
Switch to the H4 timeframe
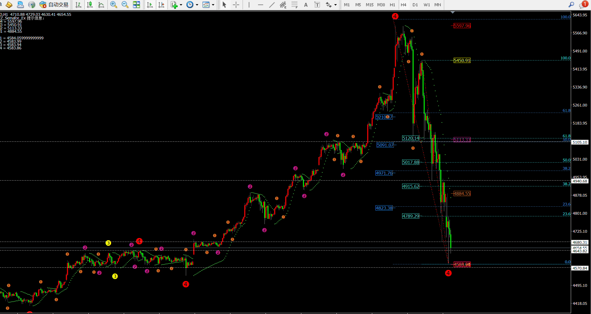(404, 5)
